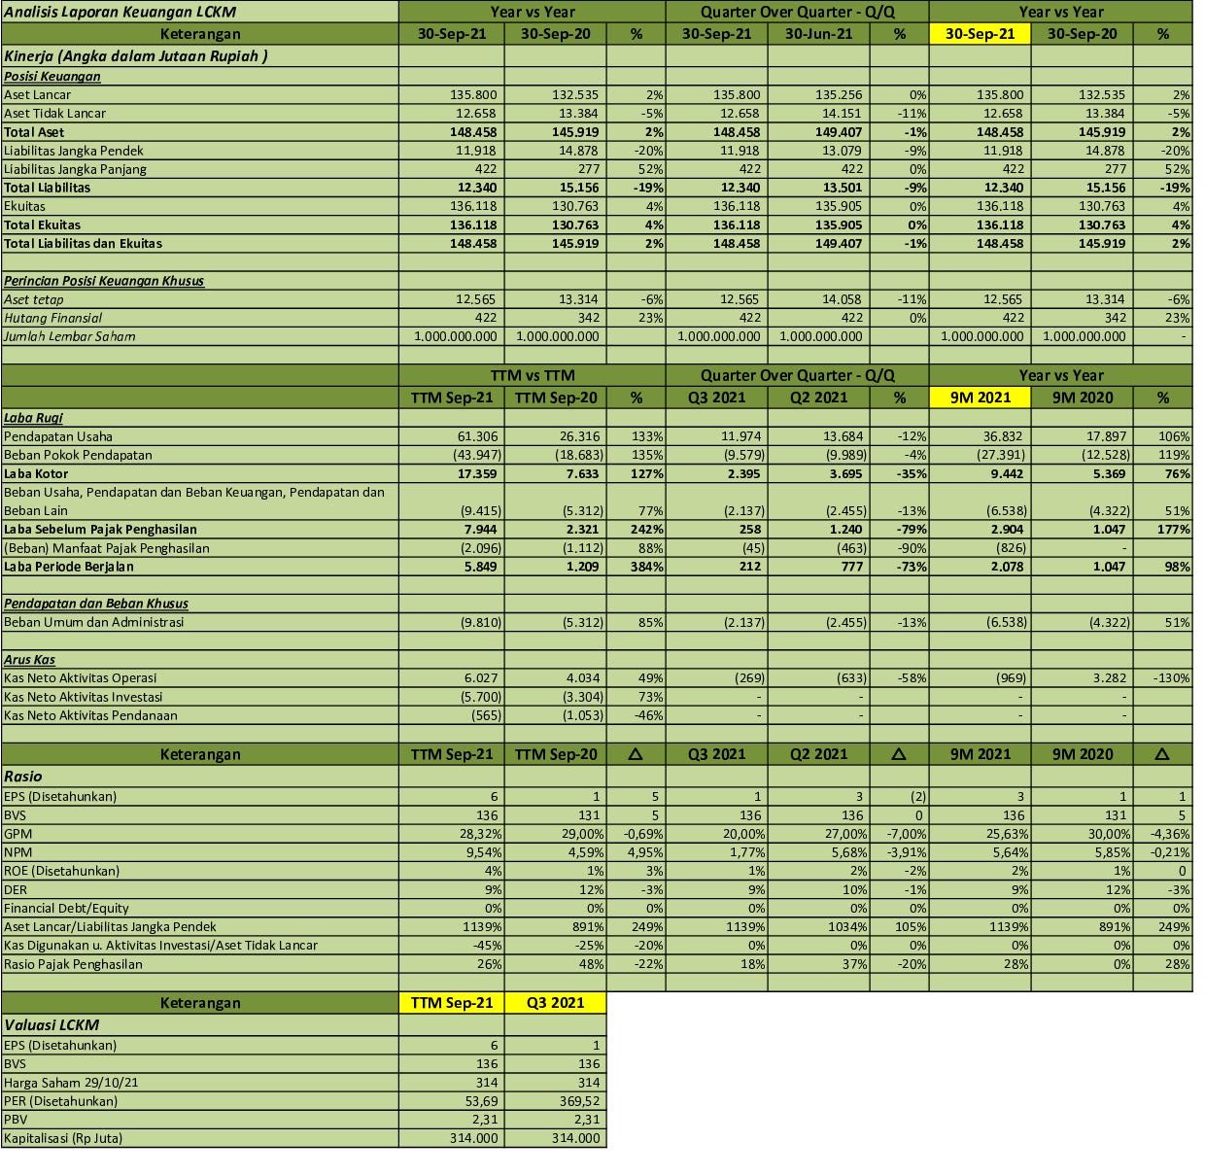Click the 'Beban Umum dan Administrasi' row label

(x=93, y=622)
